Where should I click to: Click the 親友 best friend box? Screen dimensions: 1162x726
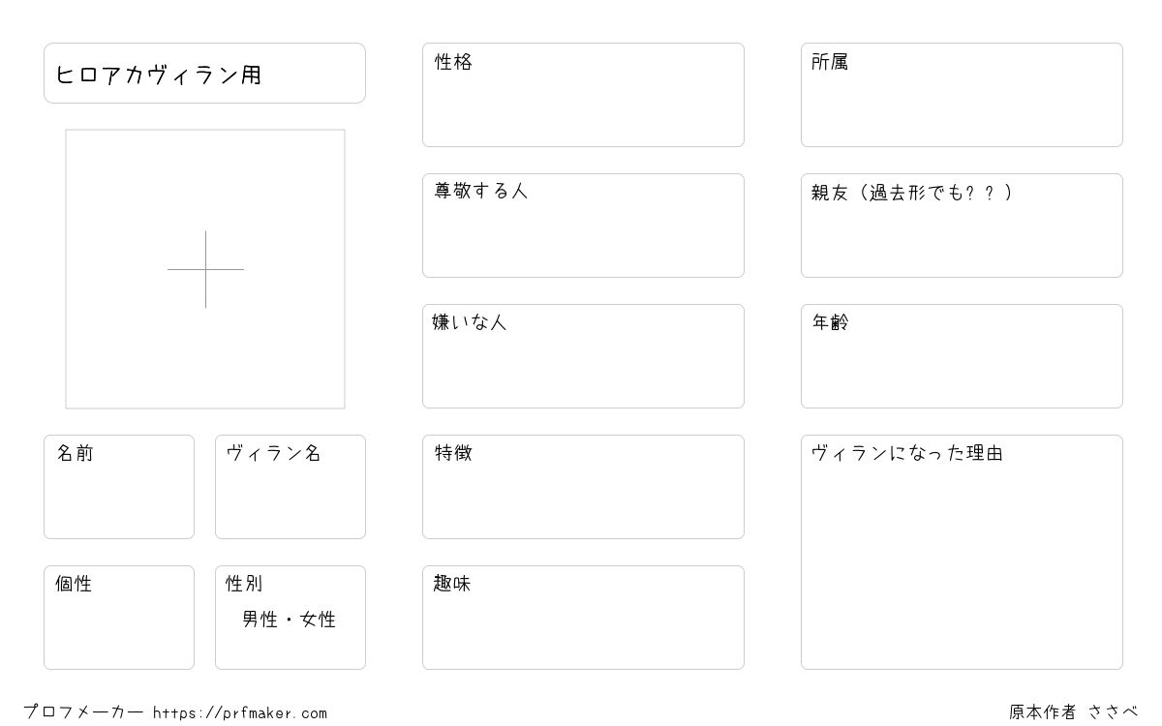pyautogui.click(x=962, y=226)
